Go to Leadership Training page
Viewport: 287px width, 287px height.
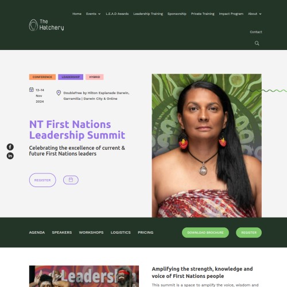148,14
